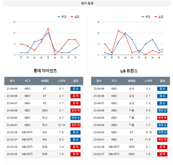173x165 pixels.
Task: Click blue peak point at 10 in Lotte chart
Action: point(48,33)
